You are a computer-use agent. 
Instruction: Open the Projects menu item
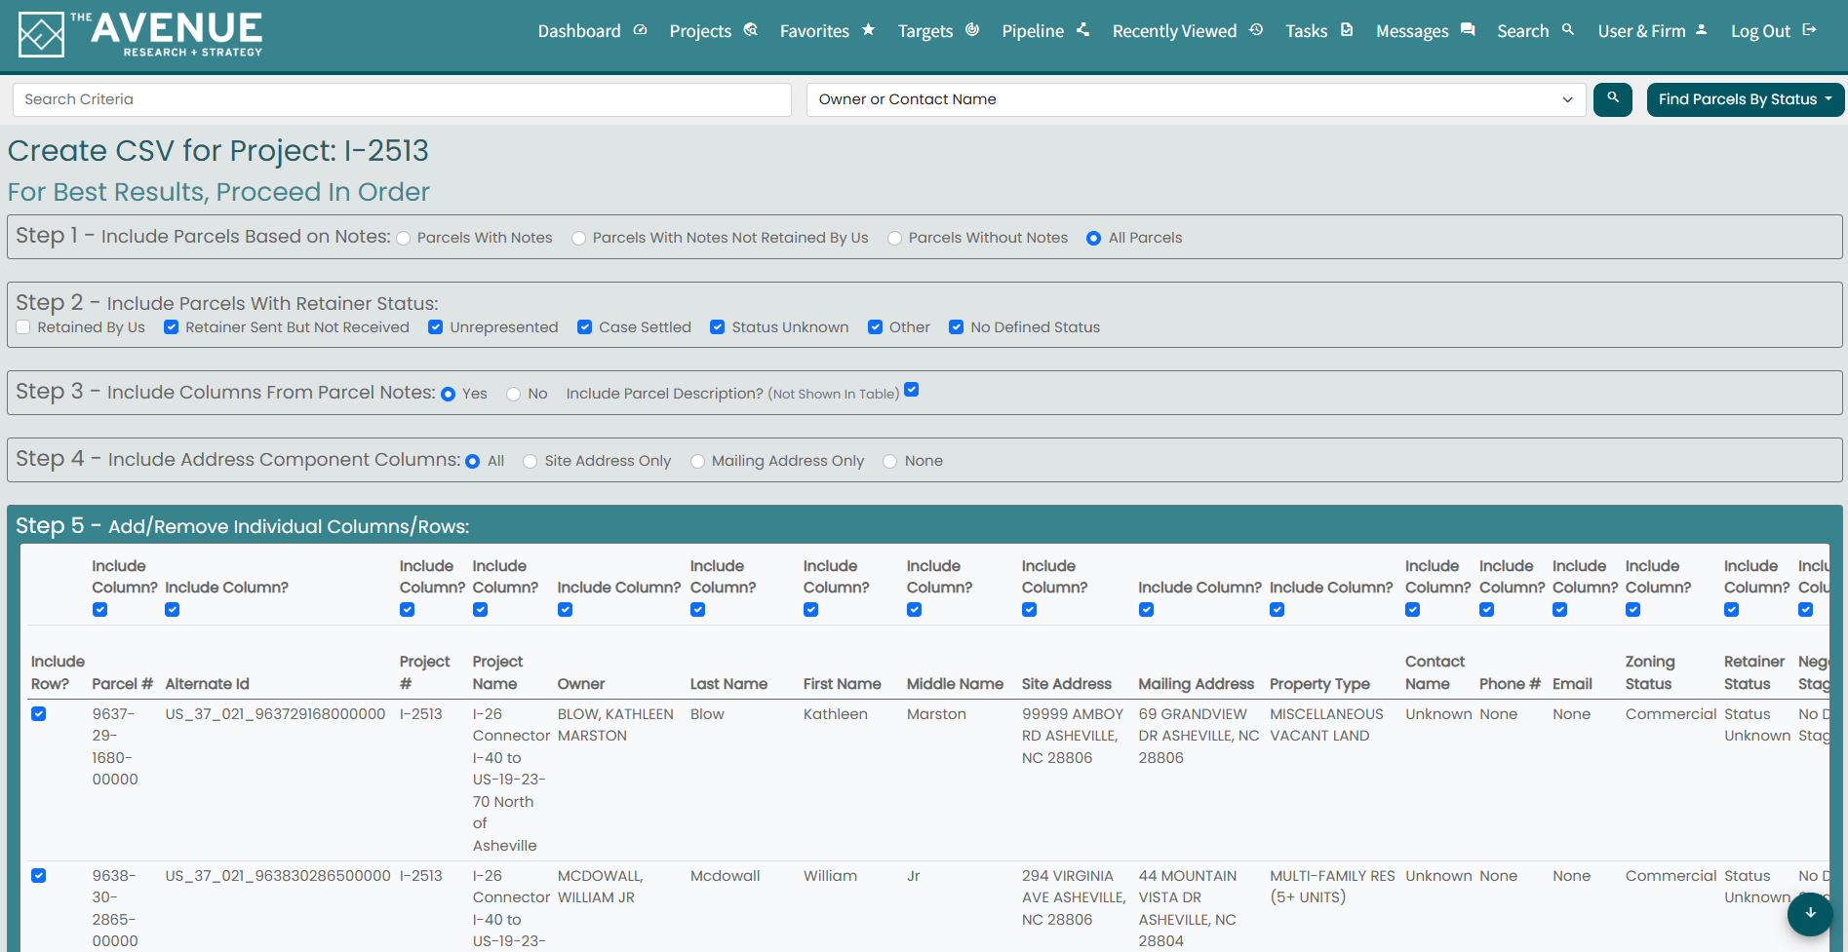point(714,31)
